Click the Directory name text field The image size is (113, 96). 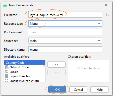tap(65, 49)
